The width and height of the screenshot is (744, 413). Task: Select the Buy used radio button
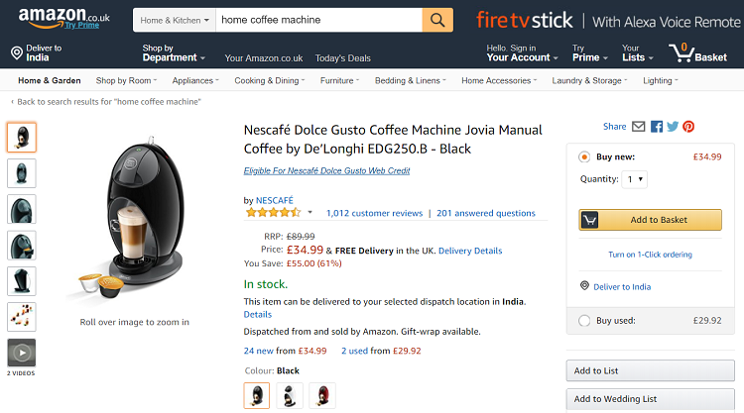[584, 321]
